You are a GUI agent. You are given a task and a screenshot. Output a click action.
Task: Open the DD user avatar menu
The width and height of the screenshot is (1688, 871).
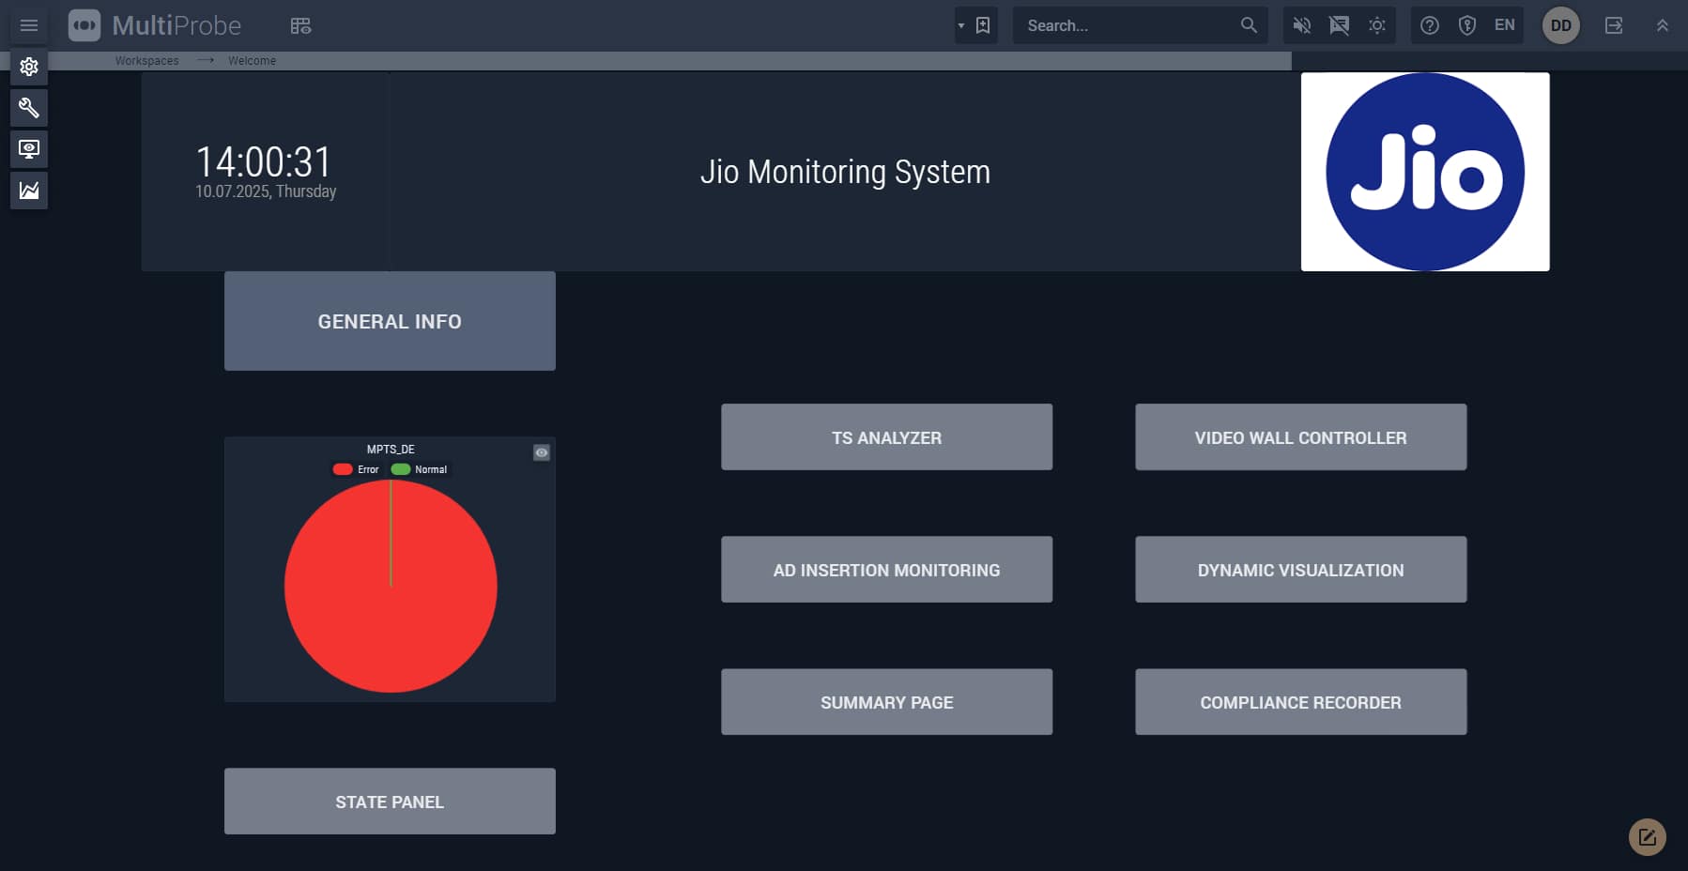pyautogui.click(x=1561, y=25)
